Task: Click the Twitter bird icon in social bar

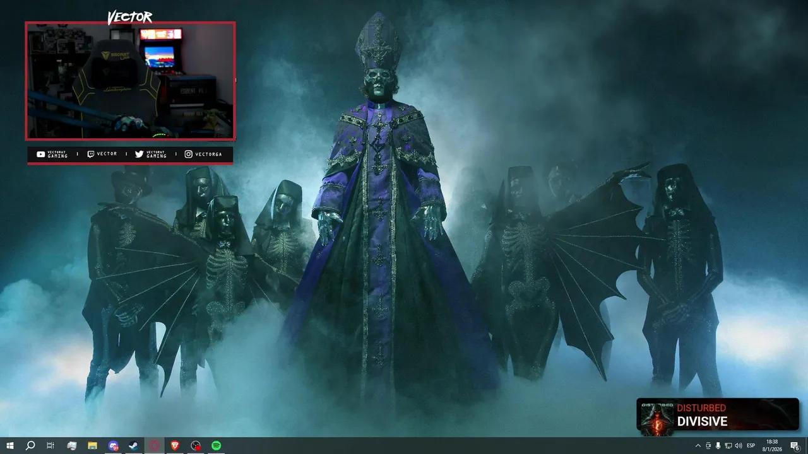Action: (139, 154)
